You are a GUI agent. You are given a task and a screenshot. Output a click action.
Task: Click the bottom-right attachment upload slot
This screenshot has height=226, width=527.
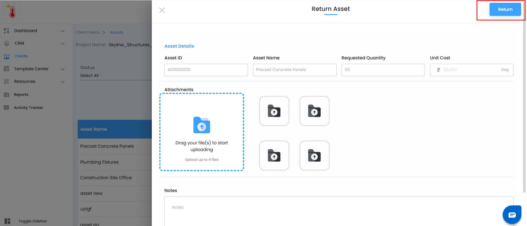point(314,155)
